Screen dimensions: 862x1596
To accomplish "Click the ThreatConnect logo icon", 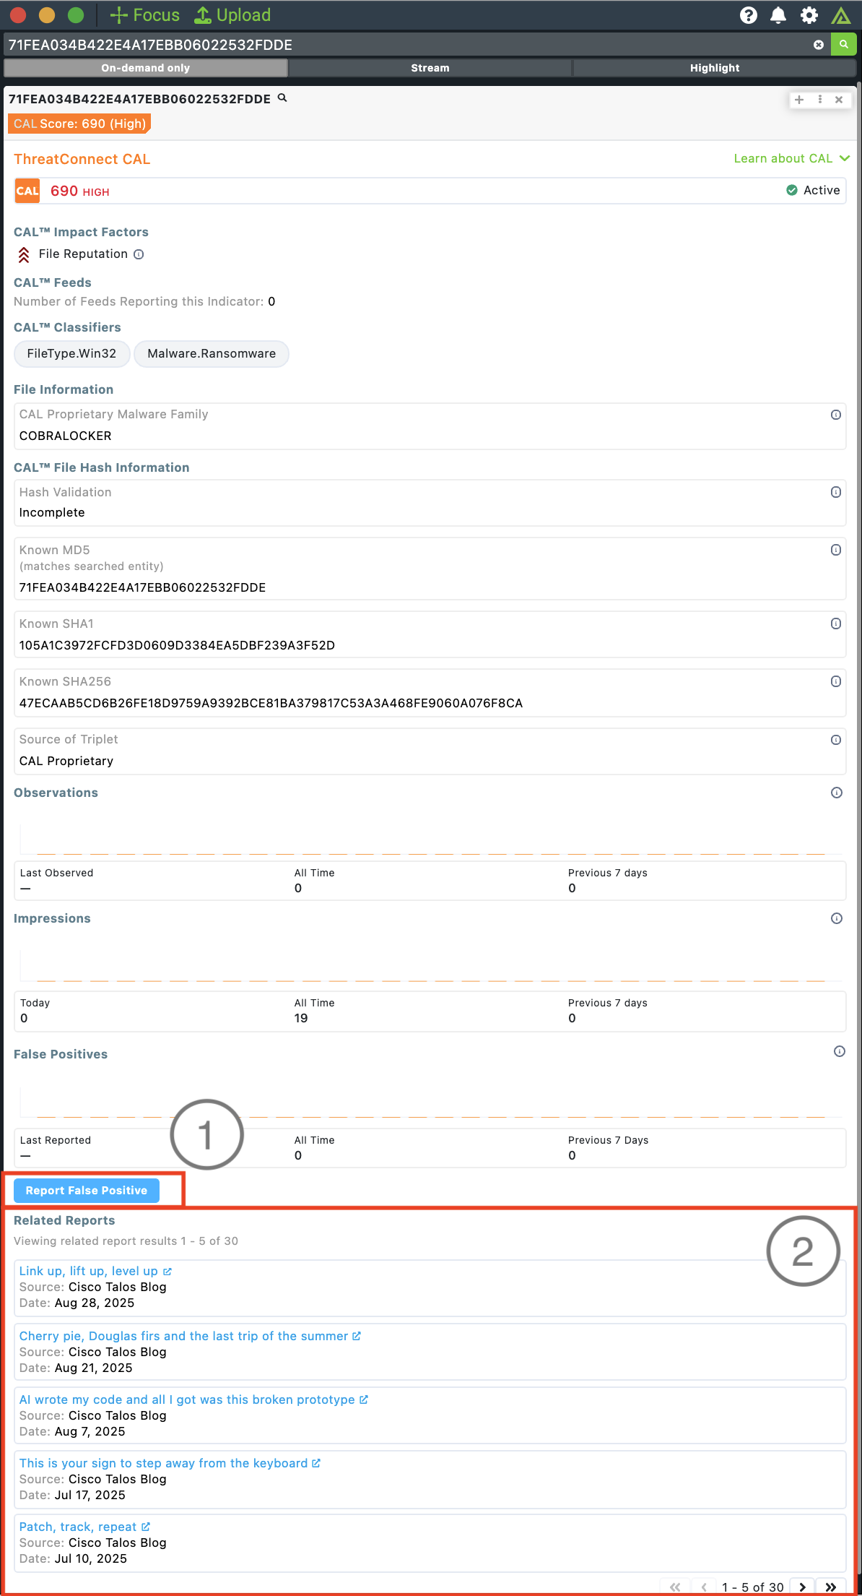I will click(x=840, y=15).
